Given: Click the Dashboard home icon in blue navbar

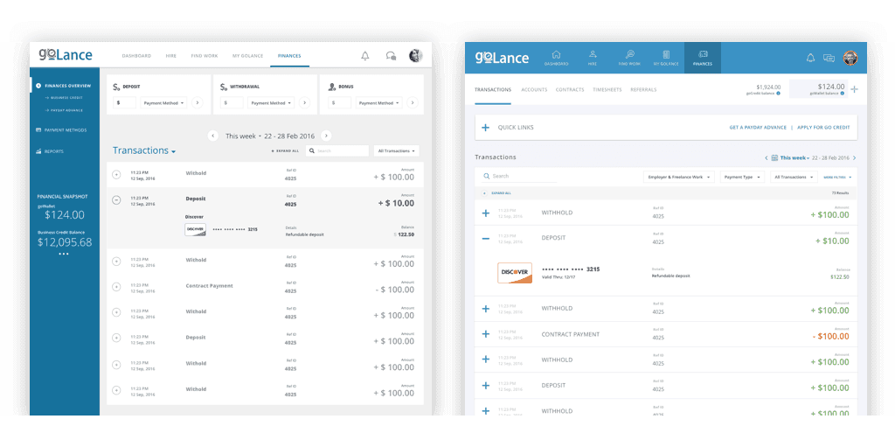Looking at the screenshot, I should 556,58.
